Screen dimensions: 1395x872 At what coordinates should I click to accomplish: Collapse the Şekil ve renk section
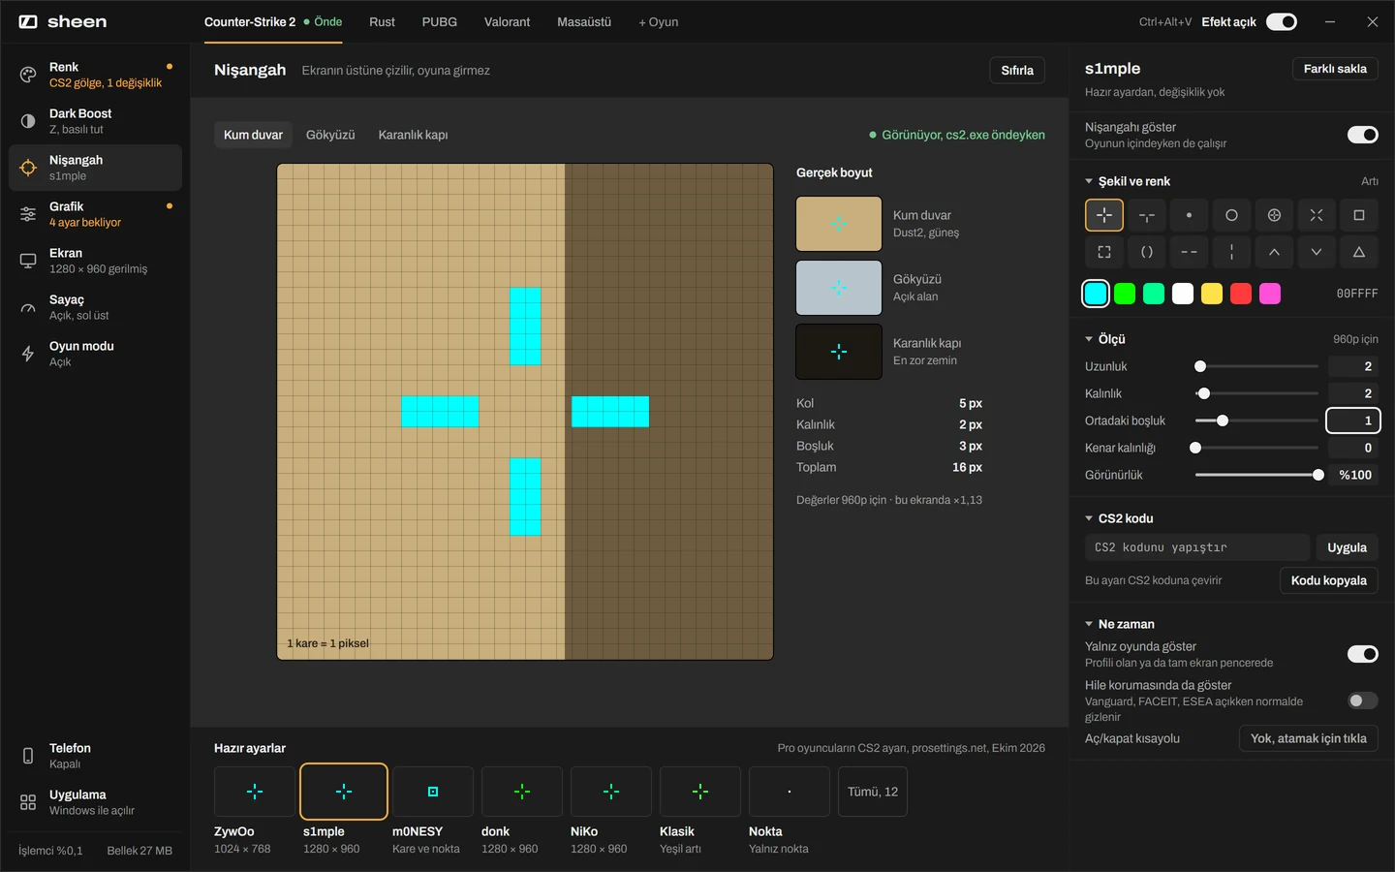point(1128,181)
